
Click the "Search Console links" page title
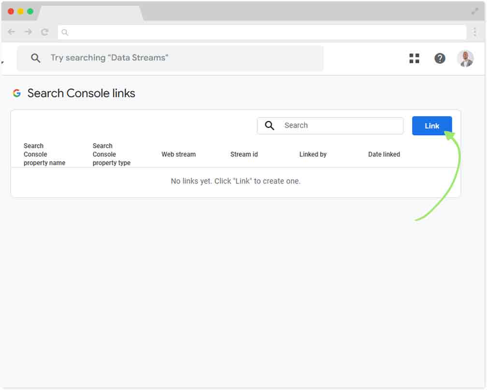pos(81,93)
